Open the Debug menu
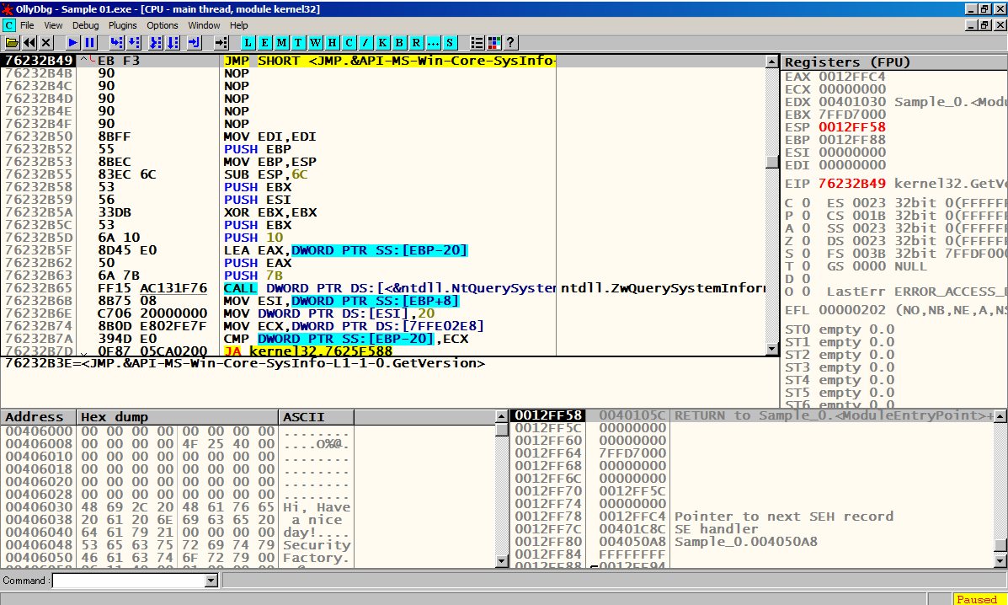The image size is (1008, 605). point(86,25)
